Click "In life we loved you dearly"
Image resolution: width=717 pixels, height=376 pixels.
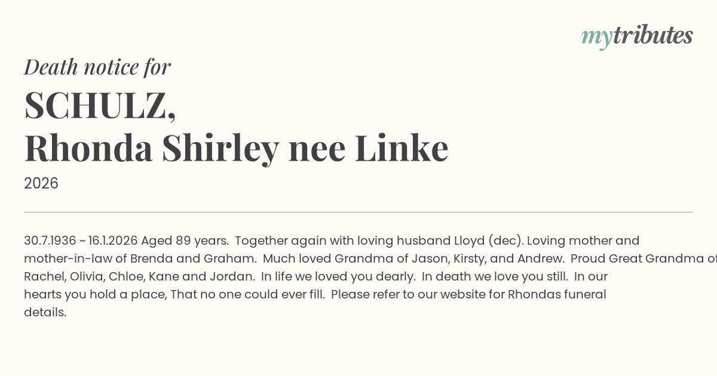pos(338,277)
